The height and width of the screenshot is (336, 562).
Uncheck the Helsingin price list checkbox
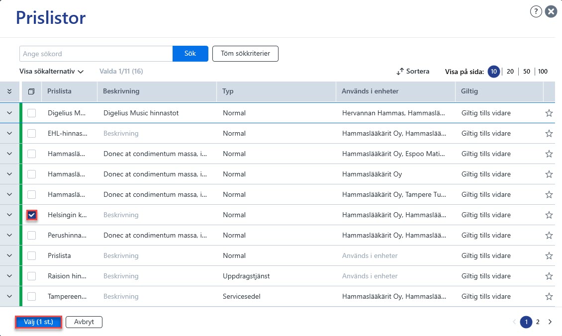(x=31, y=215)
